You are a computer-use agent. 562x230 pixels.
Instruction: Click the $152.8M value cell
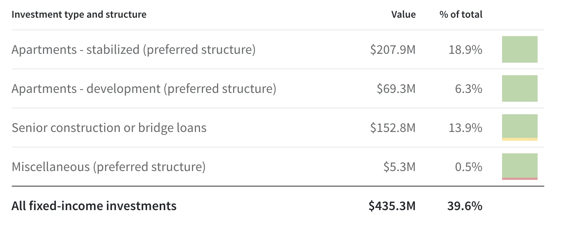[393, 128]
